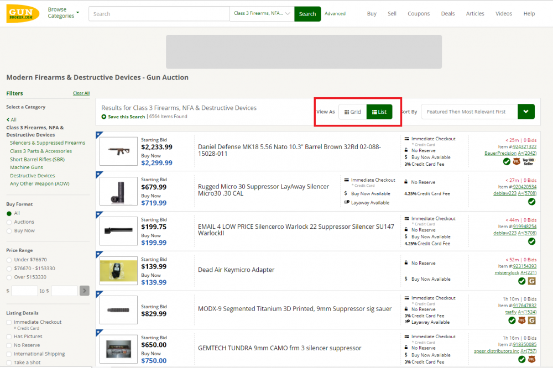Select the Auctions buy format radio
This screenshot has height=368, width=553.
(9, 222)
